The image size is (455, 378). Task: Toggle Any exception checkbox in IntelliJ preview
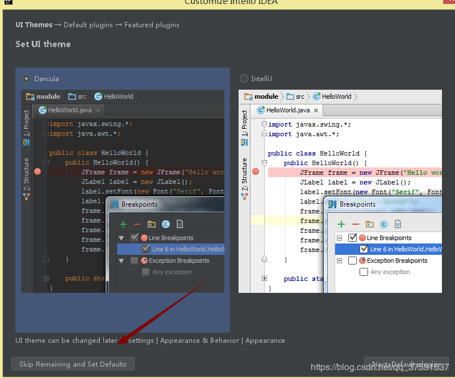tap(364, 272)
